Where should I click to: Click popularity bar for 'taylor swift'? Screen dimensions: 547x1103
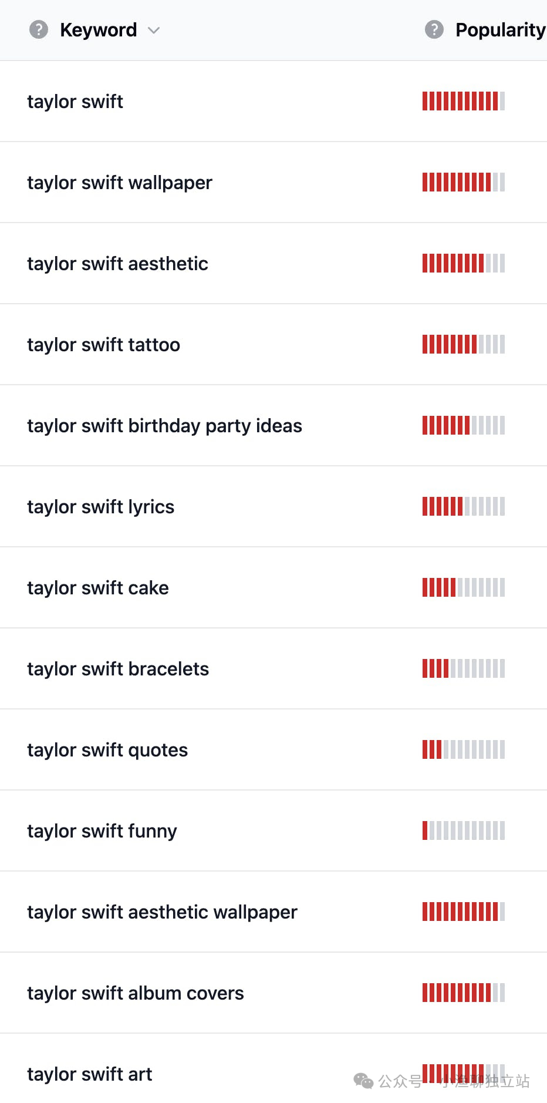tap(464, 101)
